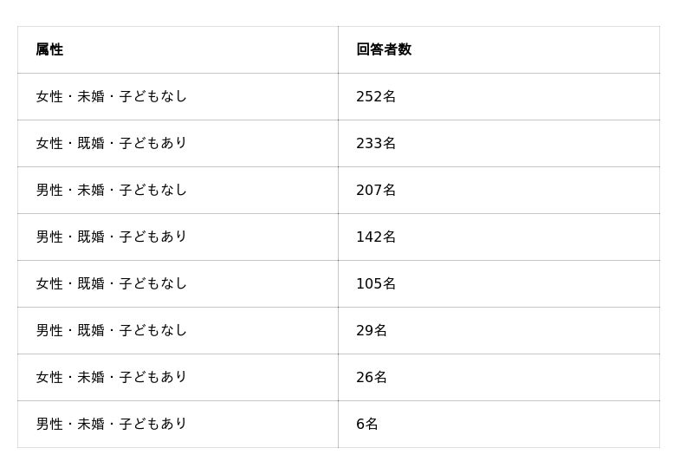
Task: Select the 男性・未婚・子どもあり cell
Action: coord(112,425)
